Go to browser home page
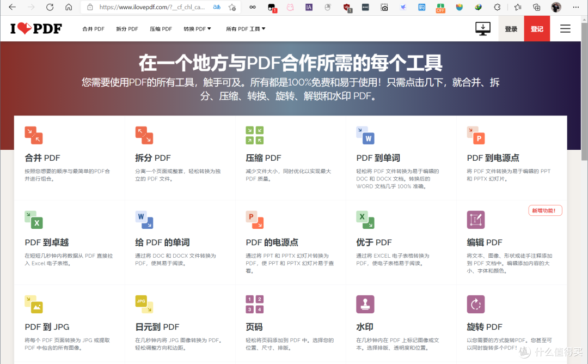Viewport: 588px width, 364px height. click(x=69, y=7)
